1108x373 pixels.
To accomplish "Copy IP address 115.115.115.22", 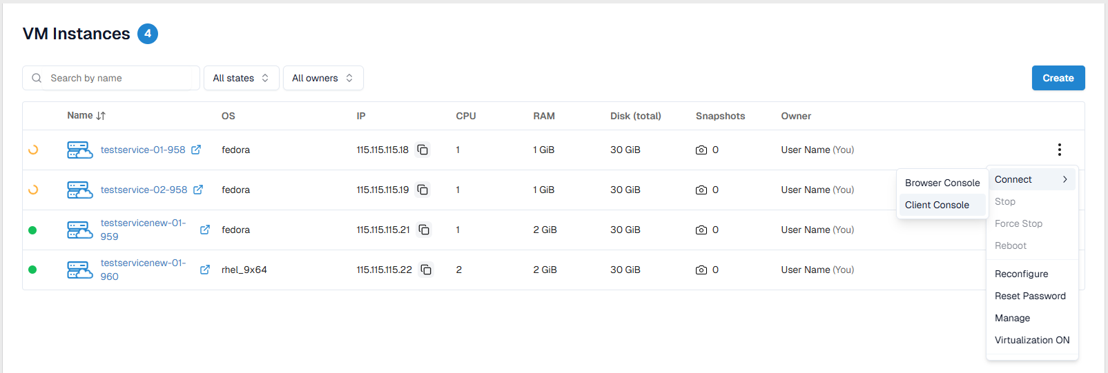I will click(x=426, y=270).
